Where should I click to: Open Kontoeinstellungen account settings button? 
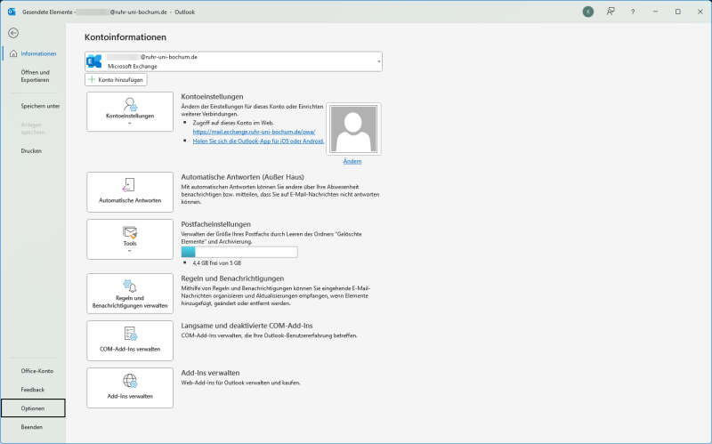[130, 111]
